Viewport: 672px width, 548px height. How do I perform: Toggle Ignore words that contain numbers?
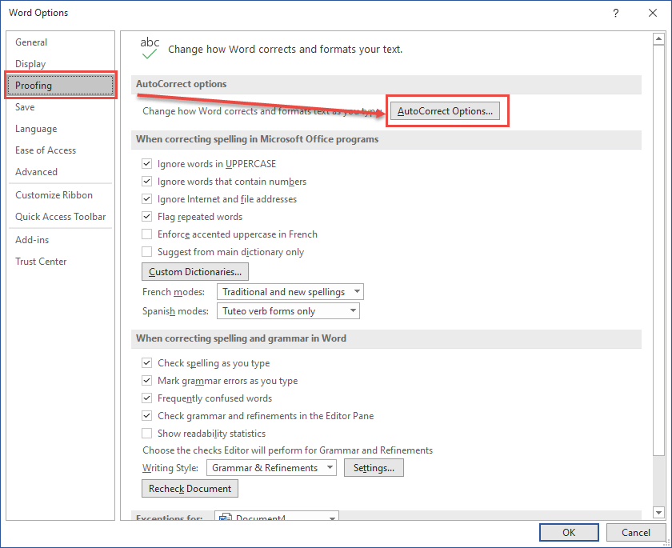(146, 182)
